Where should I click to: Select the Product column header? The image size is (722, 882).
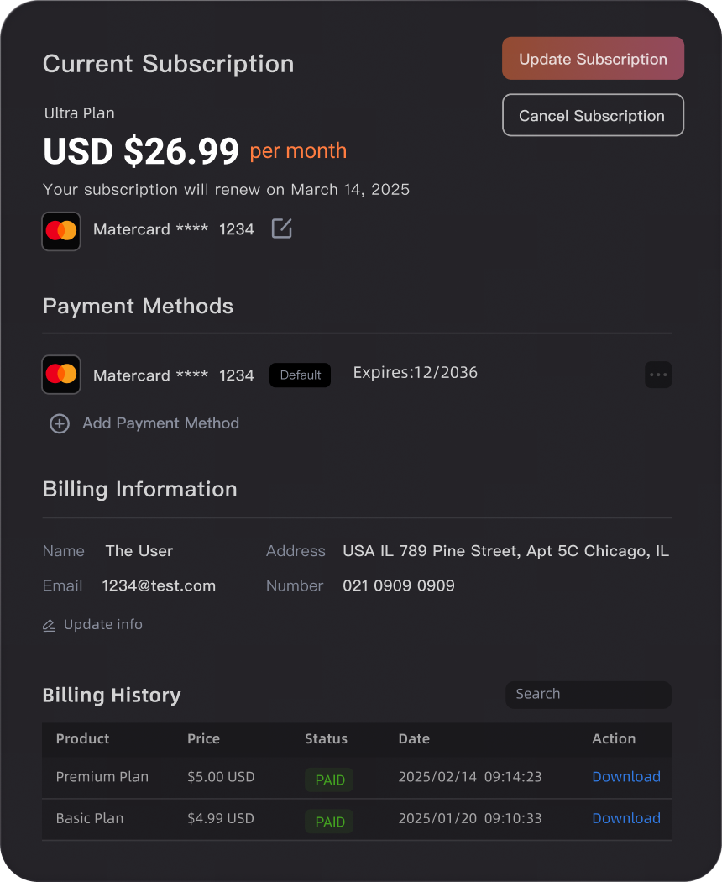coord(82,739)
